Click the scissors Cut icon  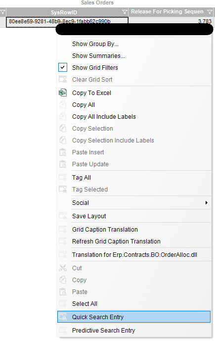click(x=63, y=268)
